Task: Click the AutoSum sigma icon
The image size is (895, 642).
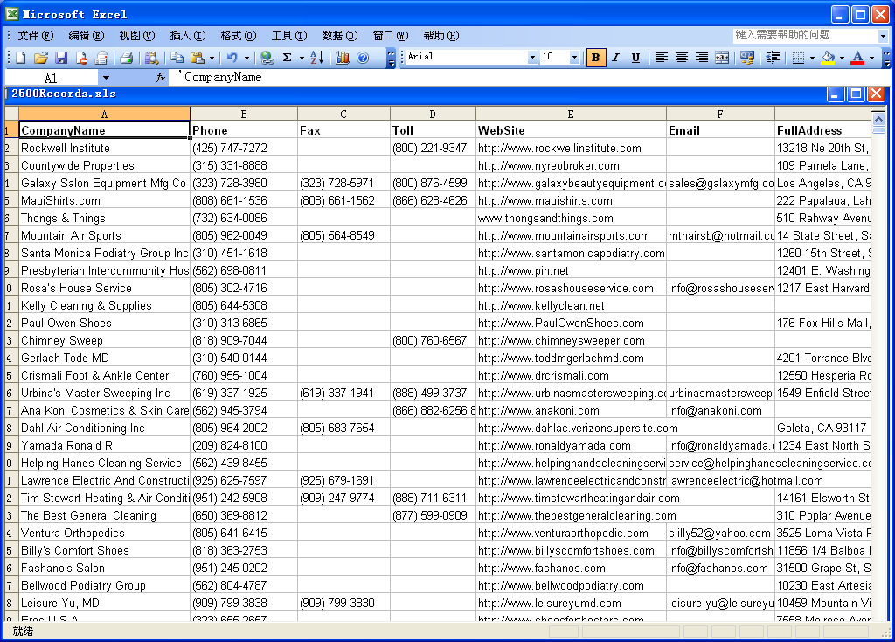Action: pyautogui.click(x=287, y=58)
